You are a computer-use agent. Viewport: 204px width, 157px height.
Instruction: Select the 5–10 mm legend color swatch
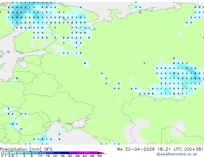click(x=35, y=153)
